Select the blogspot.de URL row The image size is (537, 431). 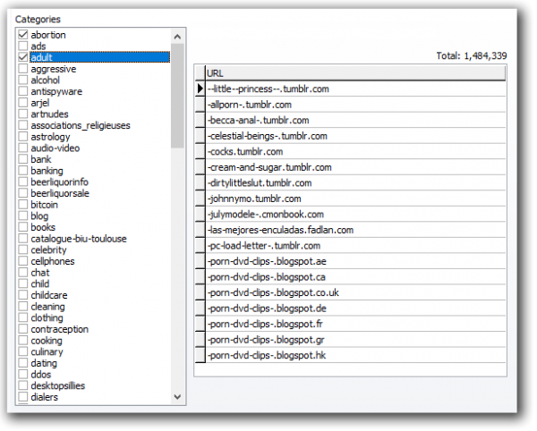click(x=355, y=308)
